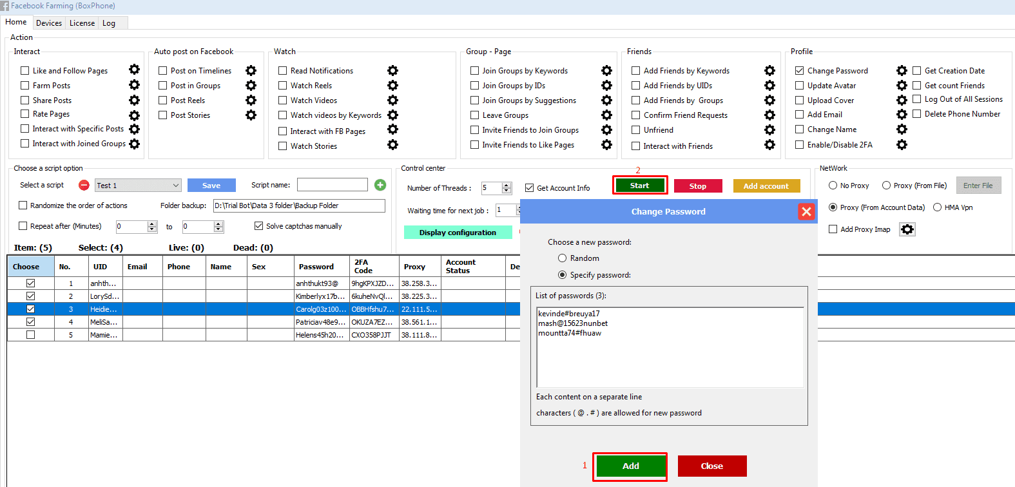Click green plus icon to add script

click(380, 185)
